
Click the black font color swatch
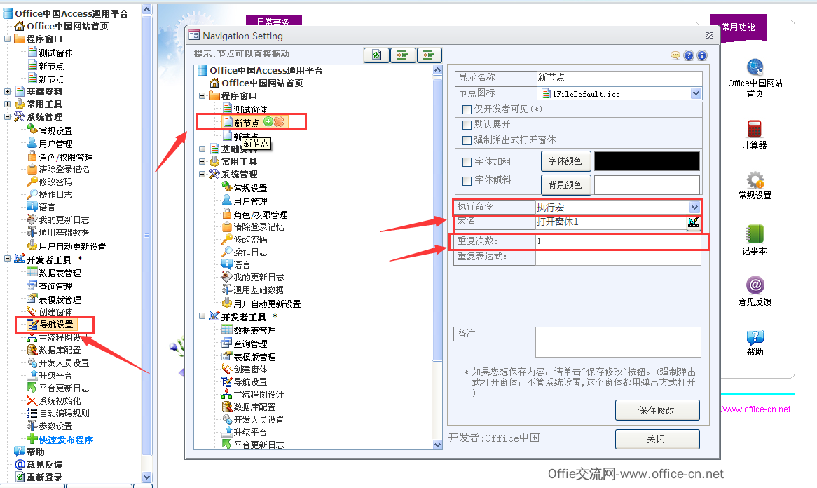point(647,161)
